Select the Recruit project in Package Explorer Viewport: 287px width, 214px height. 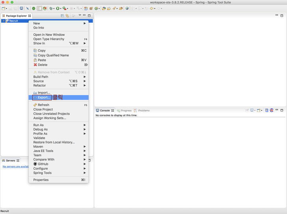click(x=14, y=21)
